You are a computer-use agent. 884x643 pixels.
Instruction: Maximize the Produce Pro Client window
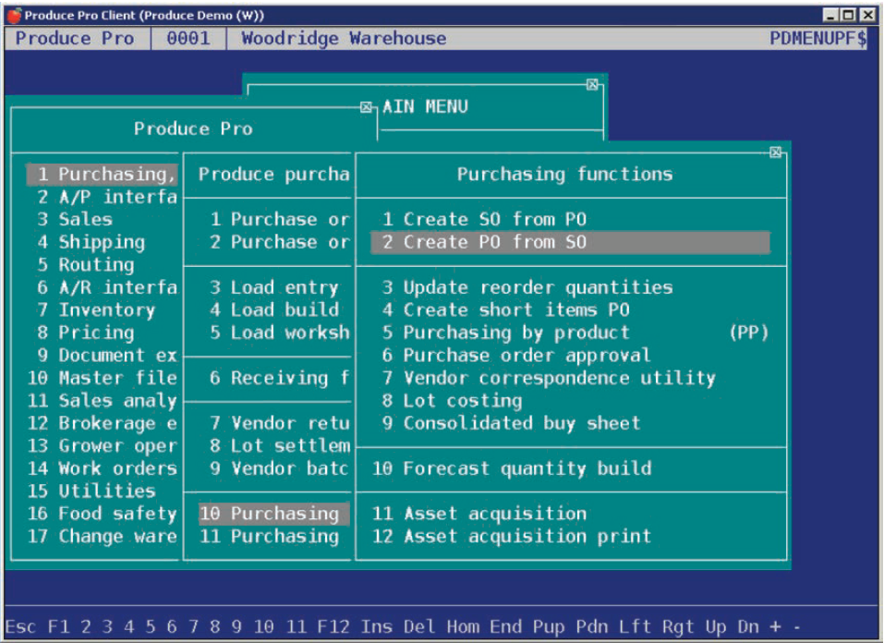[x=849, y=15]
